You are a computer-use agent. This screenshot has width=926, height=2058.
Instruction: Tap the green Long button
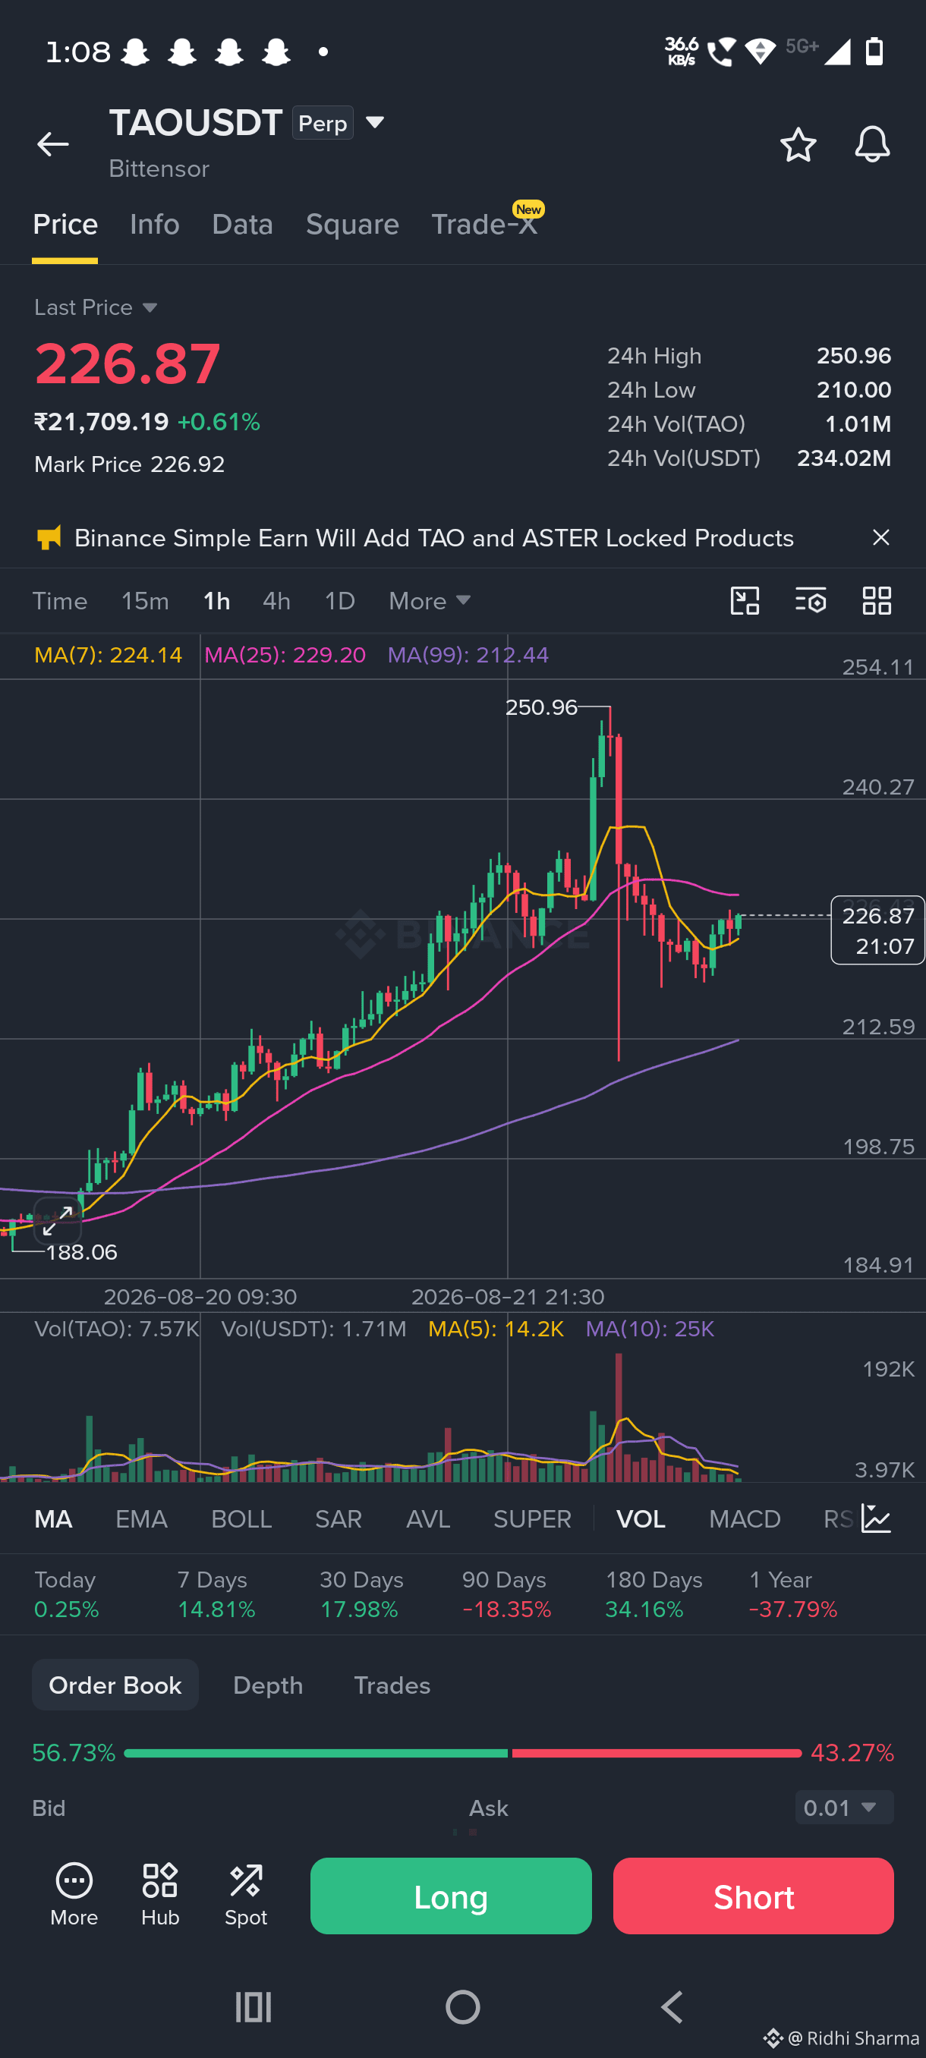451,1896
